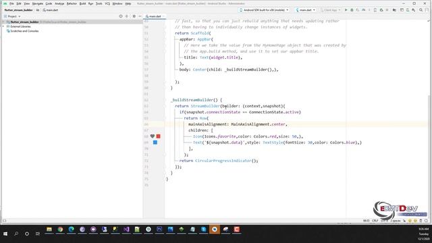Click the SDK Manager toolbar icon
The width and height of the screenshot is (432, 243).
point(414,10)
